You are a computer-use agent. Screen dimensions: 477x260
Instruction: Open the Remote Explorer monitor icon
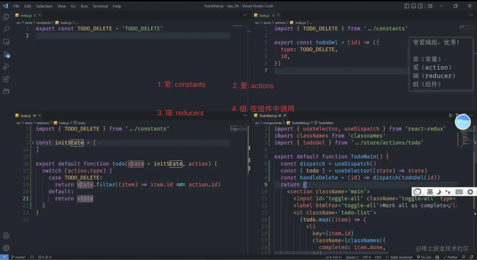coord(6,42)
